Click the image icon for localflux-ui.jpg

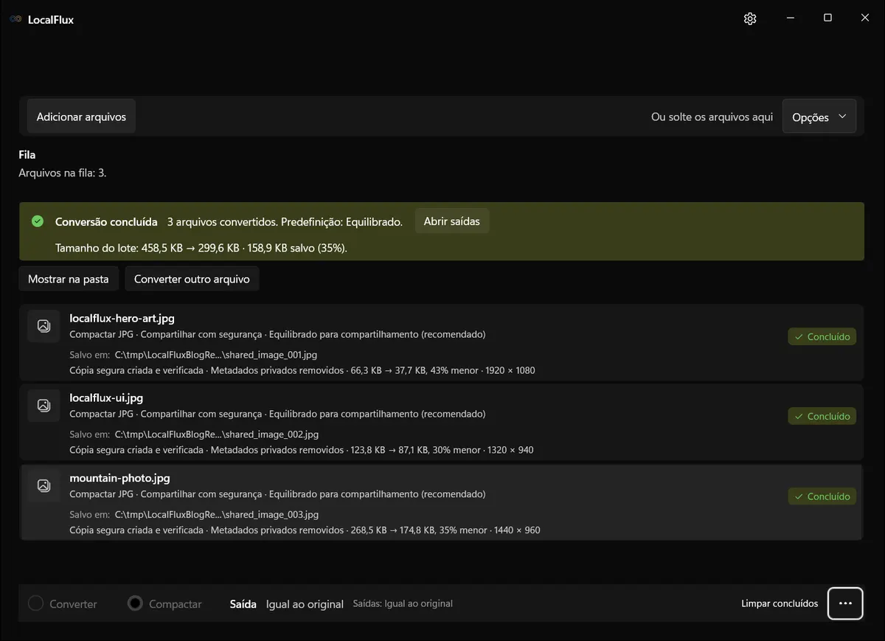[x=44, y=405]
